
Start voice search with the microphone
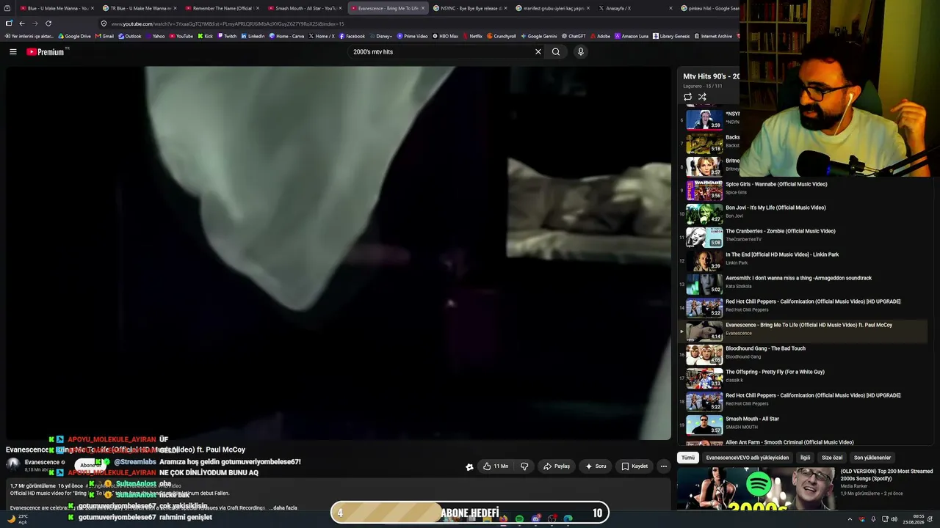tap(580, 52)
